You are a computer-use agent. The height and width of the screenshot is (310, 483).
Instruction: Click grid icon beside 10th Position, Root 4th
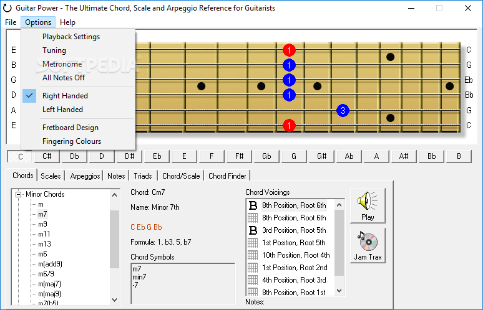[x=253, y=255]
